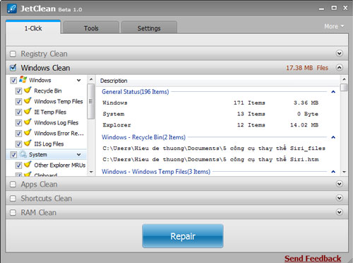Enable the RAM Clean checkbox
Screen dimensions: 353x263
point(13,213)
